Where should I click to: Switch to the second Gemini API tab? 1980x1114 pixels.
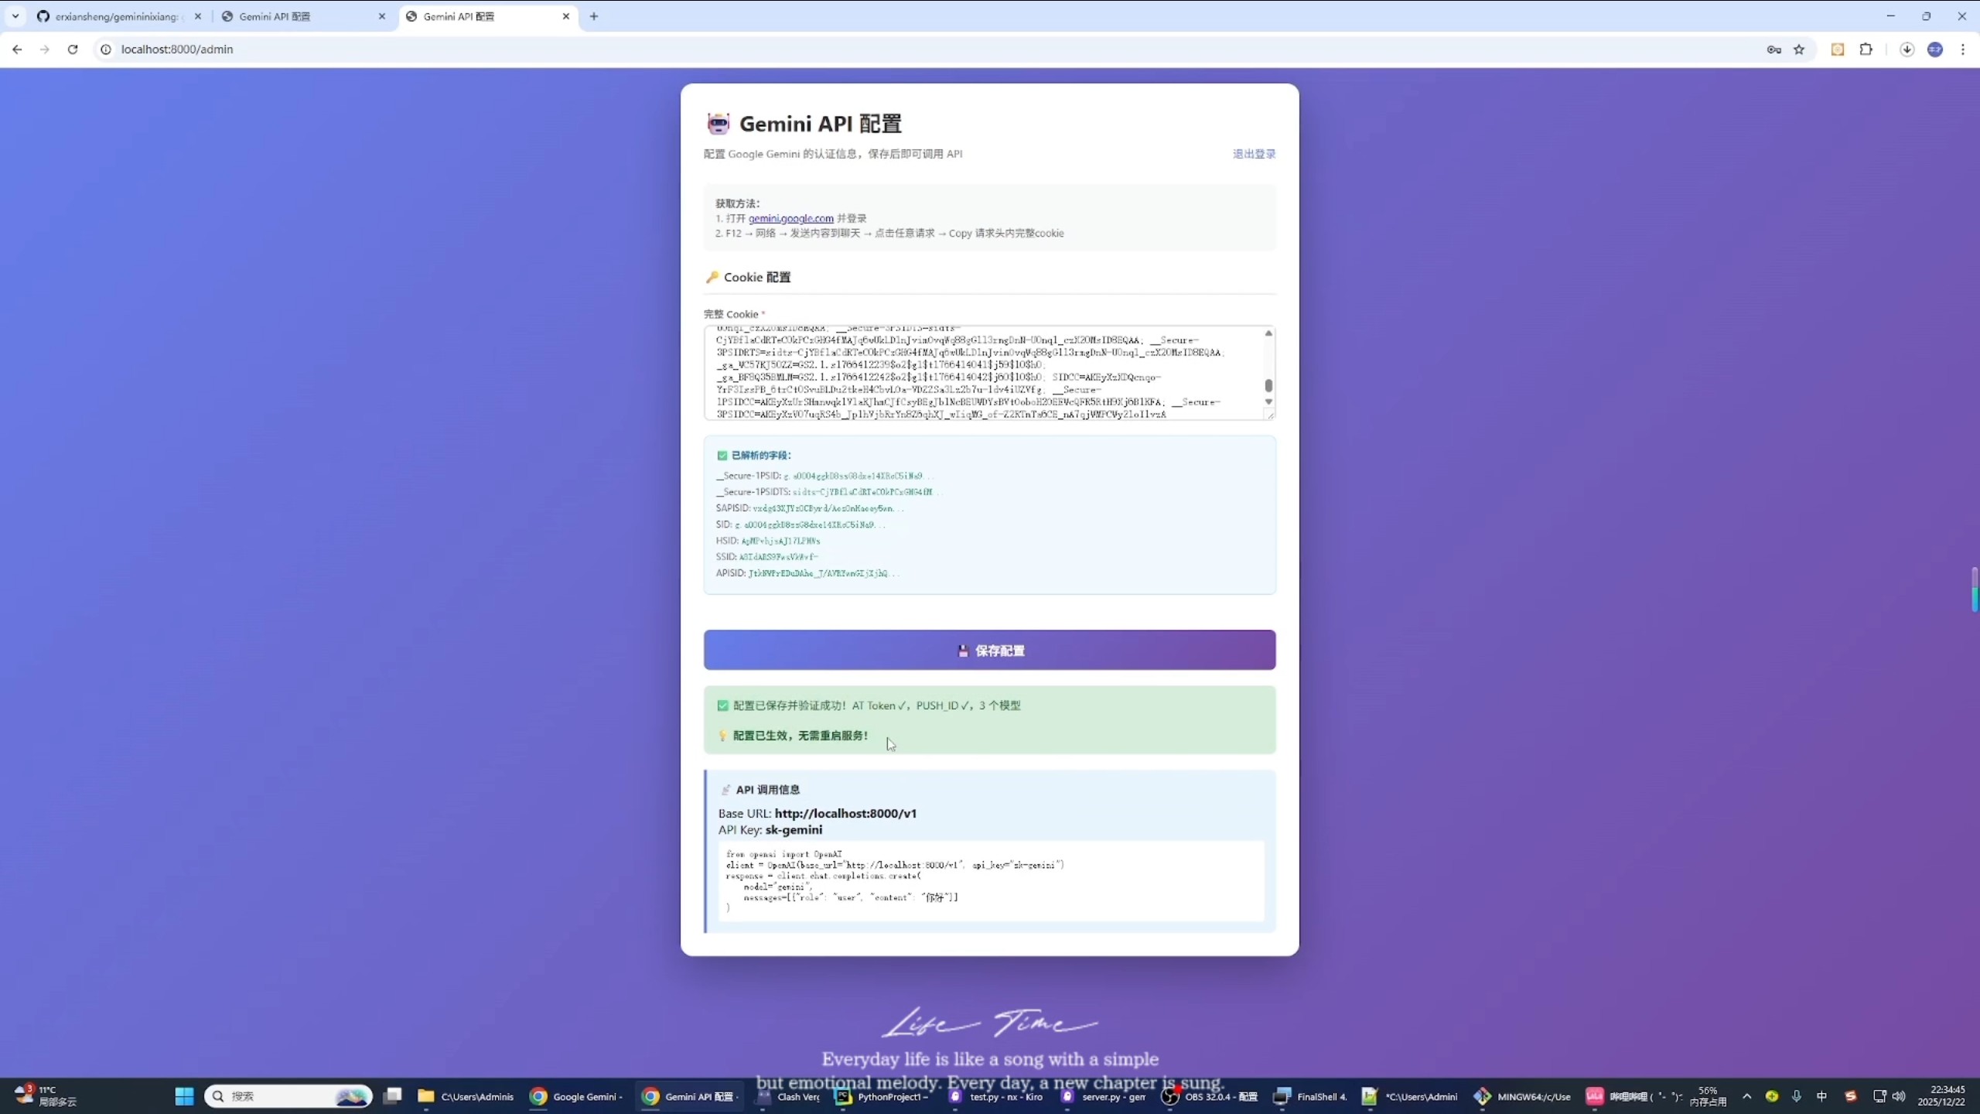pos(275,16)
